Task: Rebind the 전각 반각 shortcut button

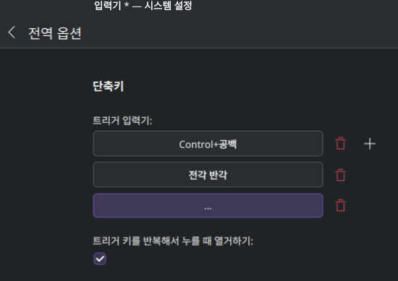Action: point(208,175)
